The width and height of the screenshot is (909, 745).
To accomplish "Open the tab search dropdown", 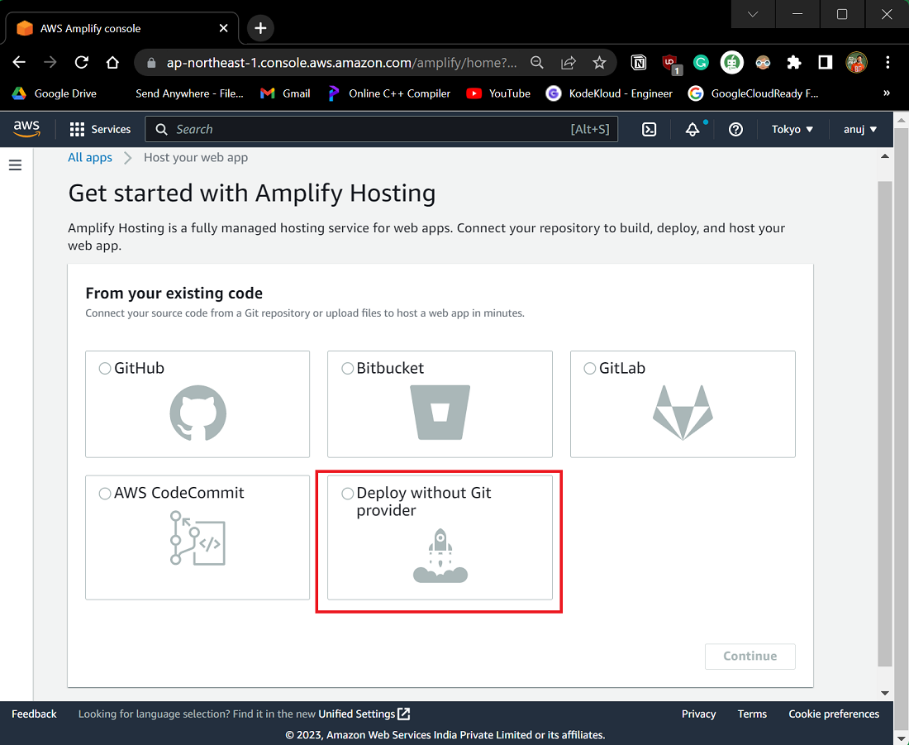I will tap(753, 14).
